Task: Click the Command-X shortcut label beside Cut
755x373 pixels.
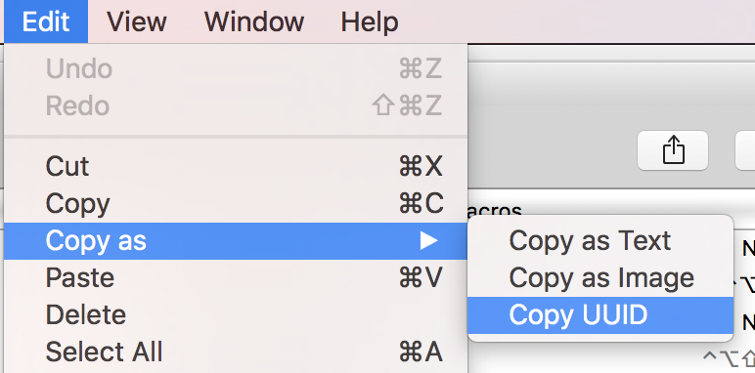Action: (x=421, y=167)
